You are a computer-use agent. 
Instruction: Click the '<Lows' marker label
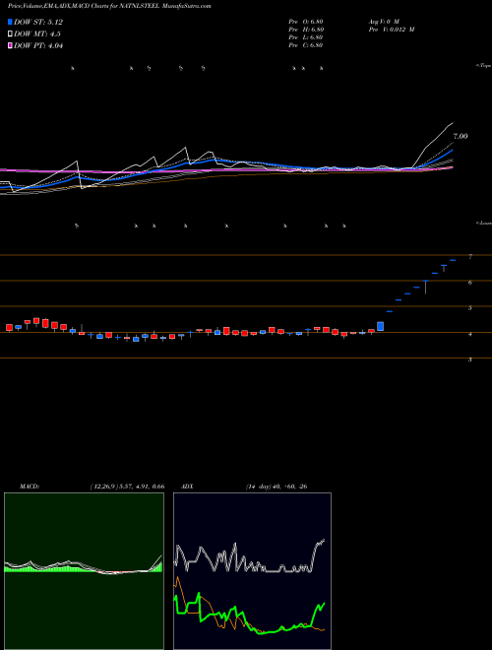tap(484, 223)
